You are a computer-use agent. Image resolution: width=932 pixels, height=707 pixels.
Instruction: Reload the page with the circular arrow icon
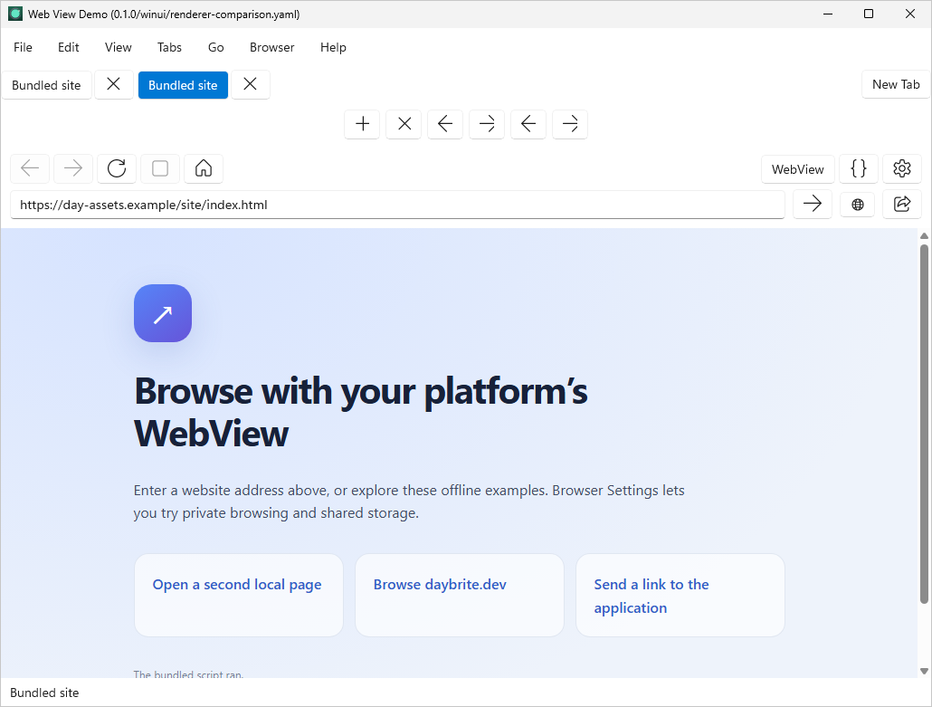(117, 169)
